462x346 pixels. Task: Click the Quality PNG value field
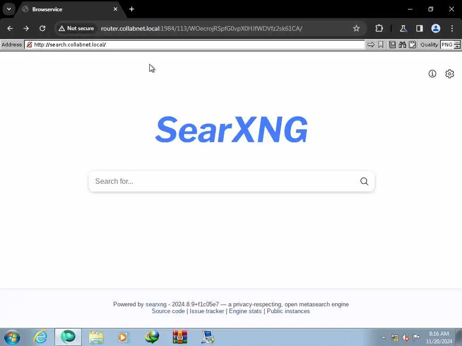(x=447, y=45)
